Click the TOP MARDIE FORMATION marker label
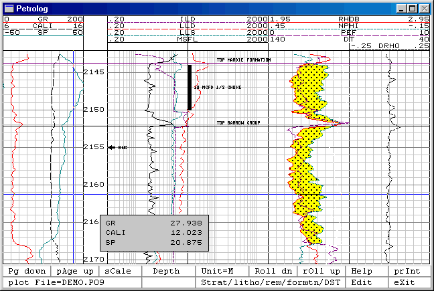This screenshot has width=434, height=291. [244, 60]
